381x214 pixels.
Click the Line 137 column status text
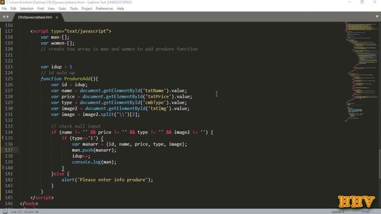click(x=24, y=212)
